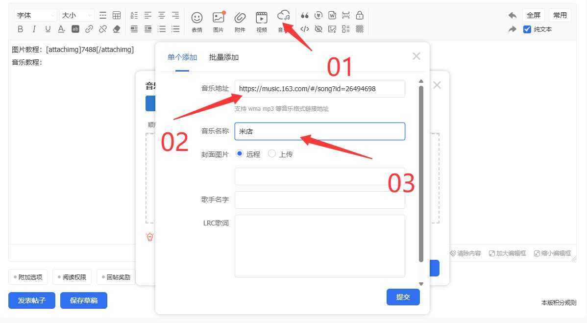This screenshot has width=587, height=323.
Task: Center align the text
Action: [162, 15]
